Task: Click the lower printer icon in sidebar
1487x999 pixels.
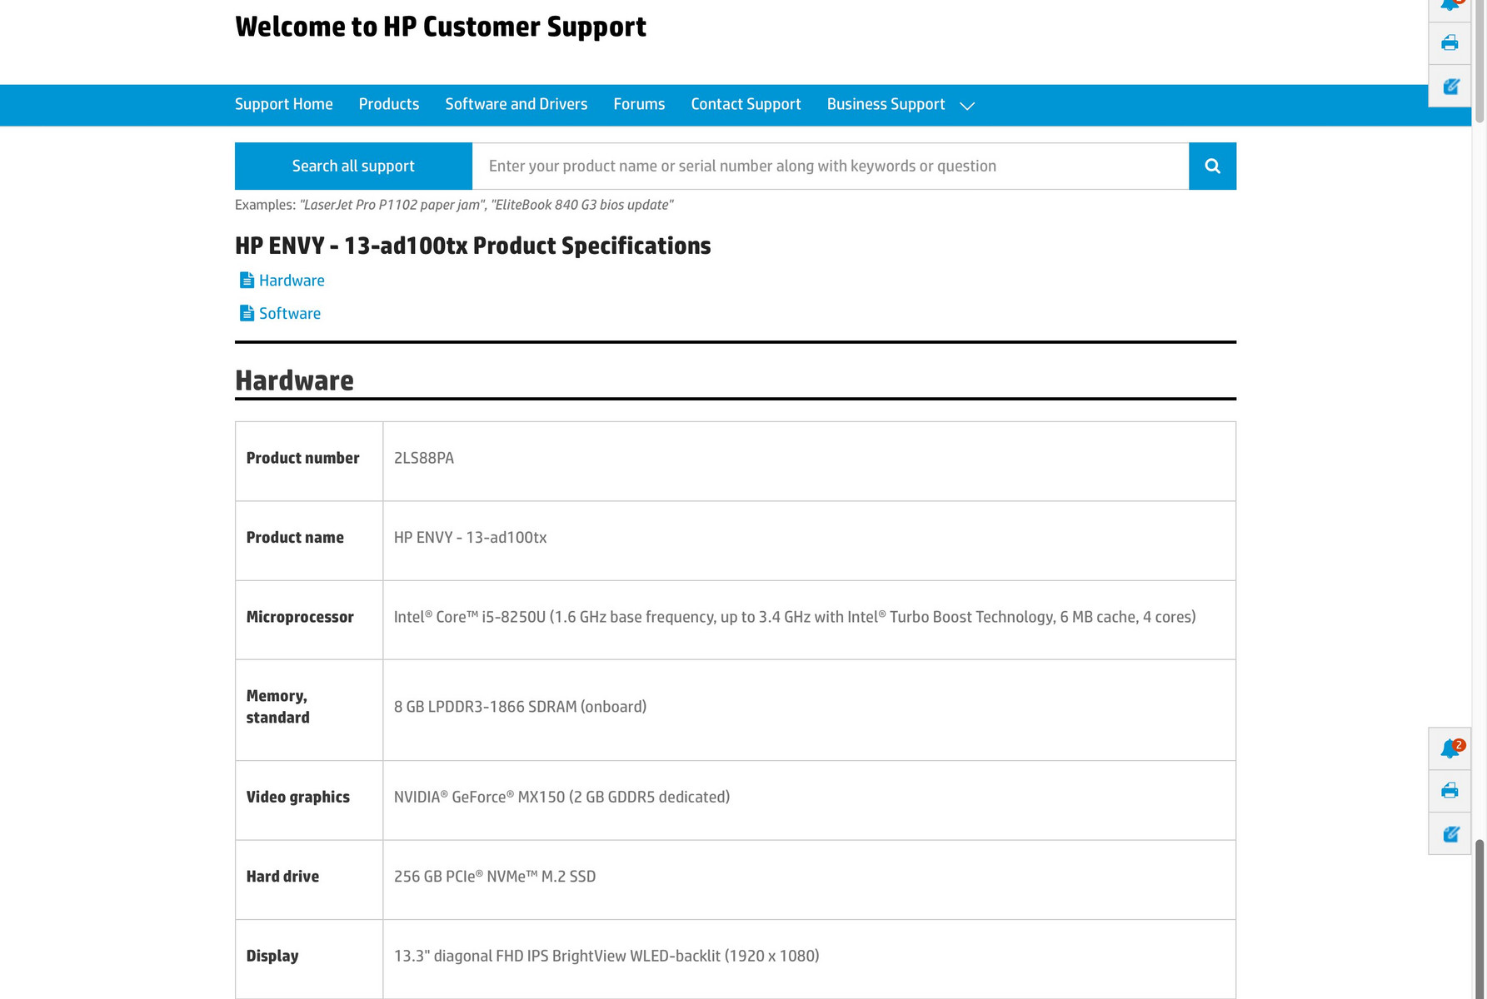Action: tap(1450, 791)
